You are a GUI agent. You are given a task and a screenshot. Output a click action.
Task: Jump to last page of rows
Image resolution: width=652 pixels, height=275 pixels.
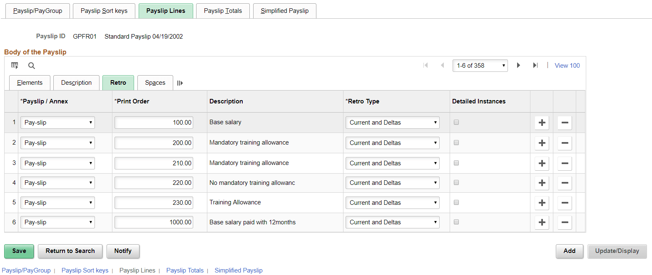[535, 65]
